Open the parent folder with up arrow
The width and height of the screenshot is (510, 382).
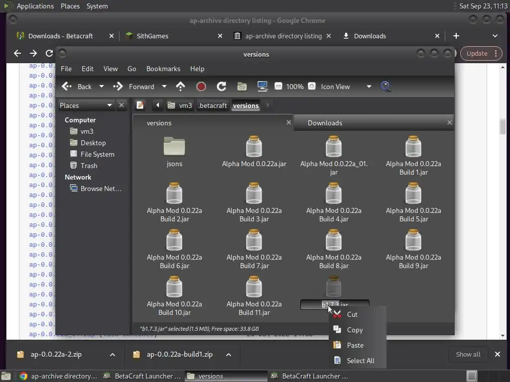[180, 87]
